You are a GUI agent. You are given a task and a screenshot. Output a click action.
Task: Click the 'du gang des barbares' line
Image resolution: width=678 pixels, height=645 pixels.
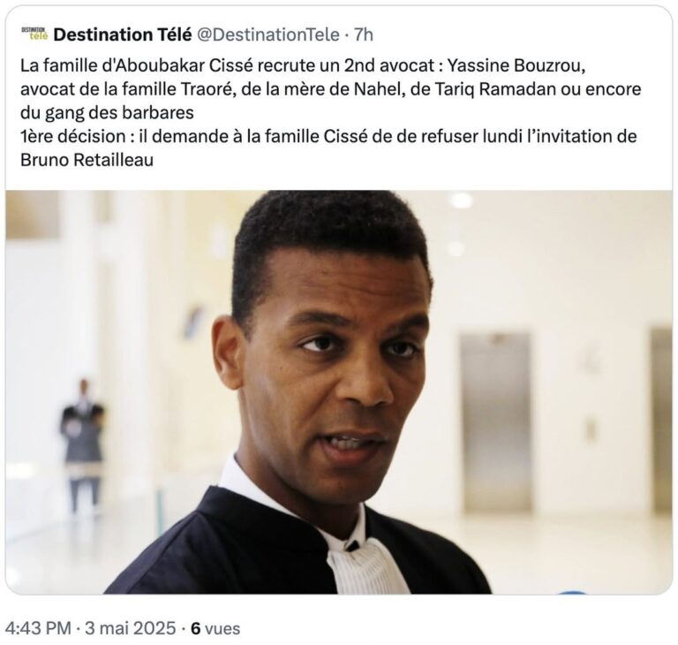tap(107, 112)
